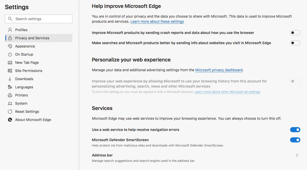Select the On Startup power icon
Screen dimensions: 307x170
point(10,54)
